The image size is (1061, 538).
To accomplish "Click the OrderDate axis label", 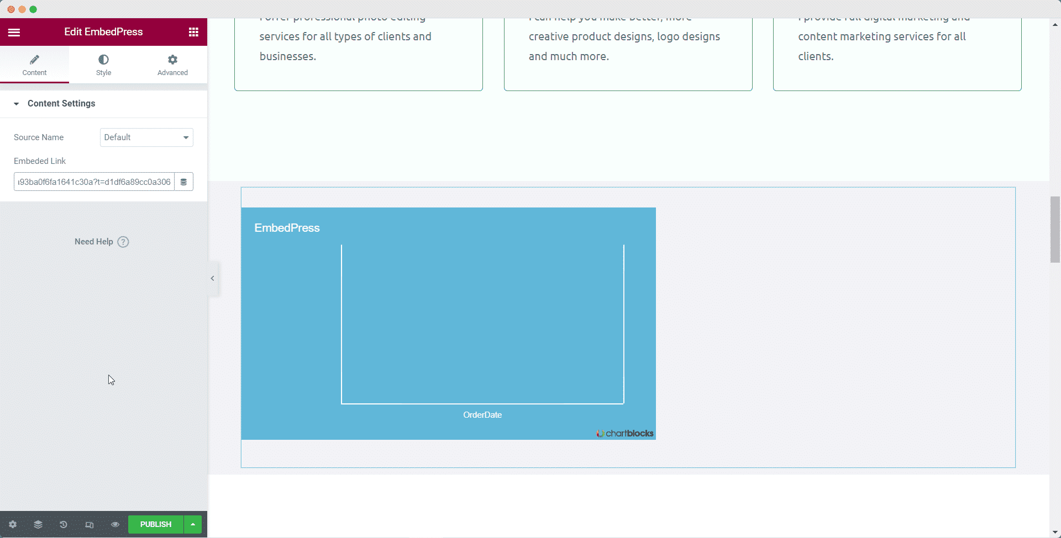I will [482, 415].
